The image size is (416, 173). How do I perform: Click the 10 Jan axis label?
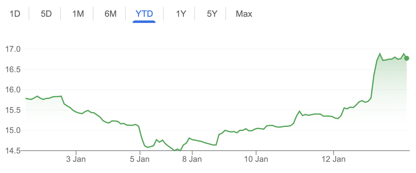point(256,160)
